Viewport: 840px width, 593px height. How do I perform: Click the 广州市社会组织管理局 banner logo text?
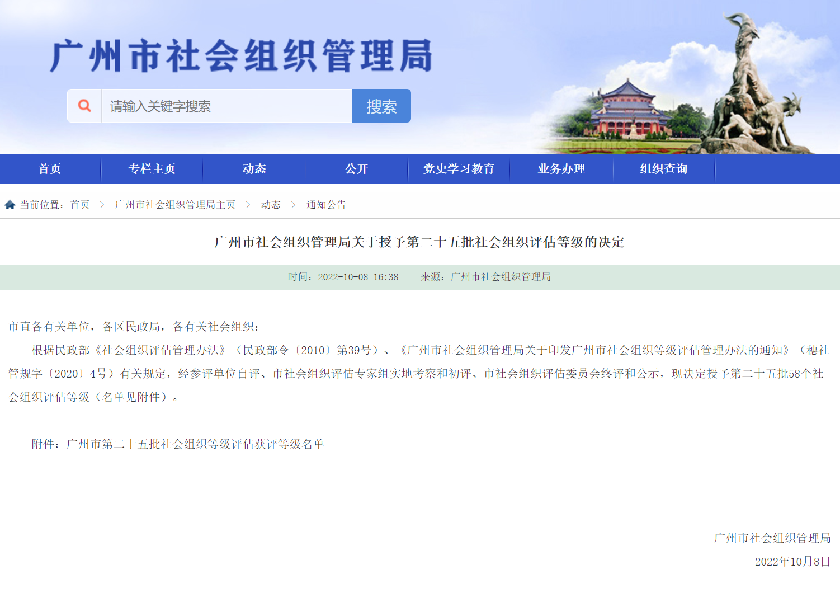point(243,56)
